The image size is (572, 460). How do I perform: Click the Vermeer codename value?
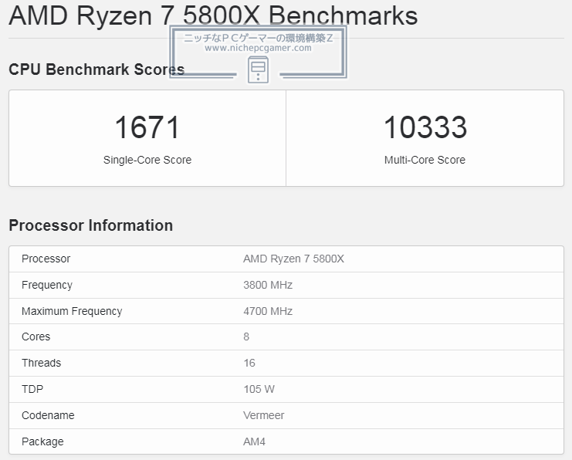[264, 415]
